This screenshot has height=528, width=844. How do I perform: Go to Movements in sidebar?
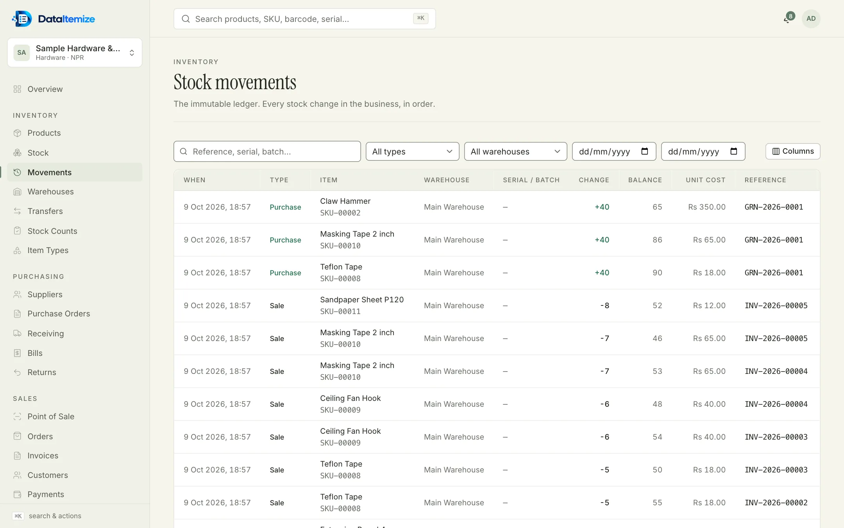tap(75, 172)
